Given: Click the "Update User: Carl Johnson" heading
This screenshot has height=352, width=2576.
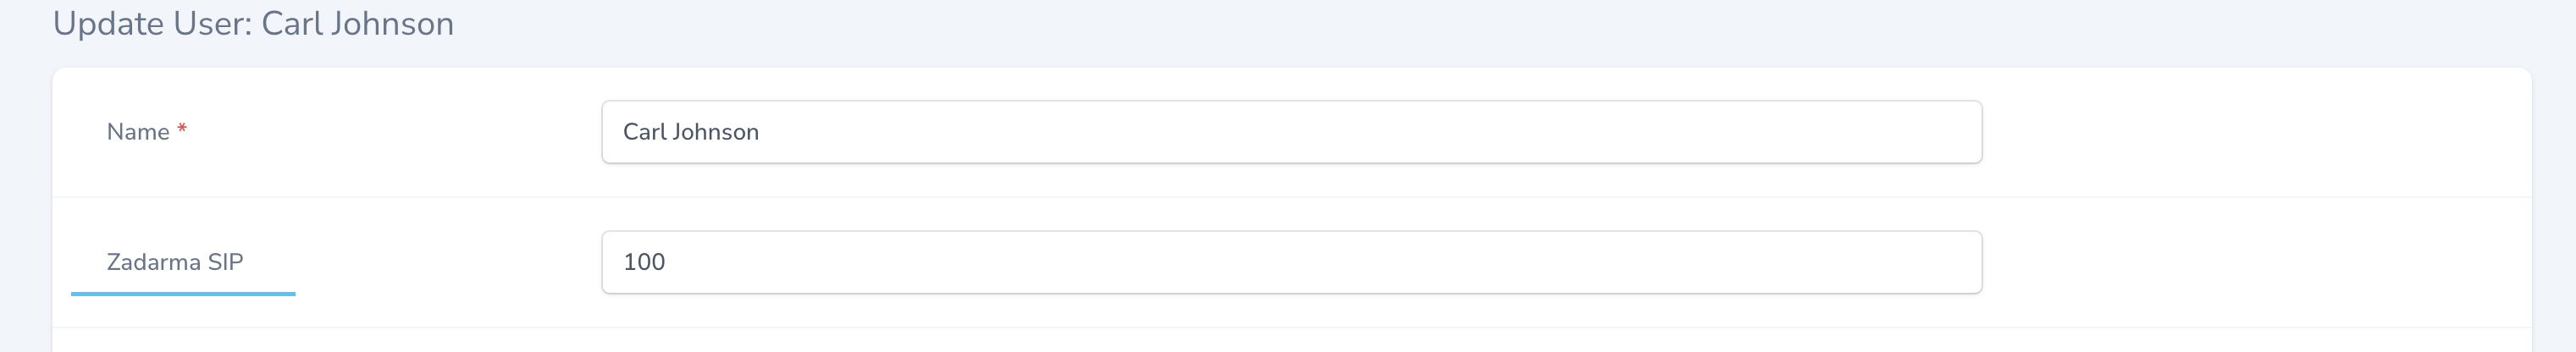Looking at the screenshot, I should tap(253, 24).
